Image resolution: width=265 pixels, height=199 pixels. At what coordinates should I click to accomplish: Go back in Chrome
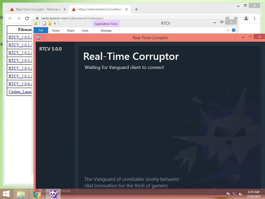[x=10, y=18]
